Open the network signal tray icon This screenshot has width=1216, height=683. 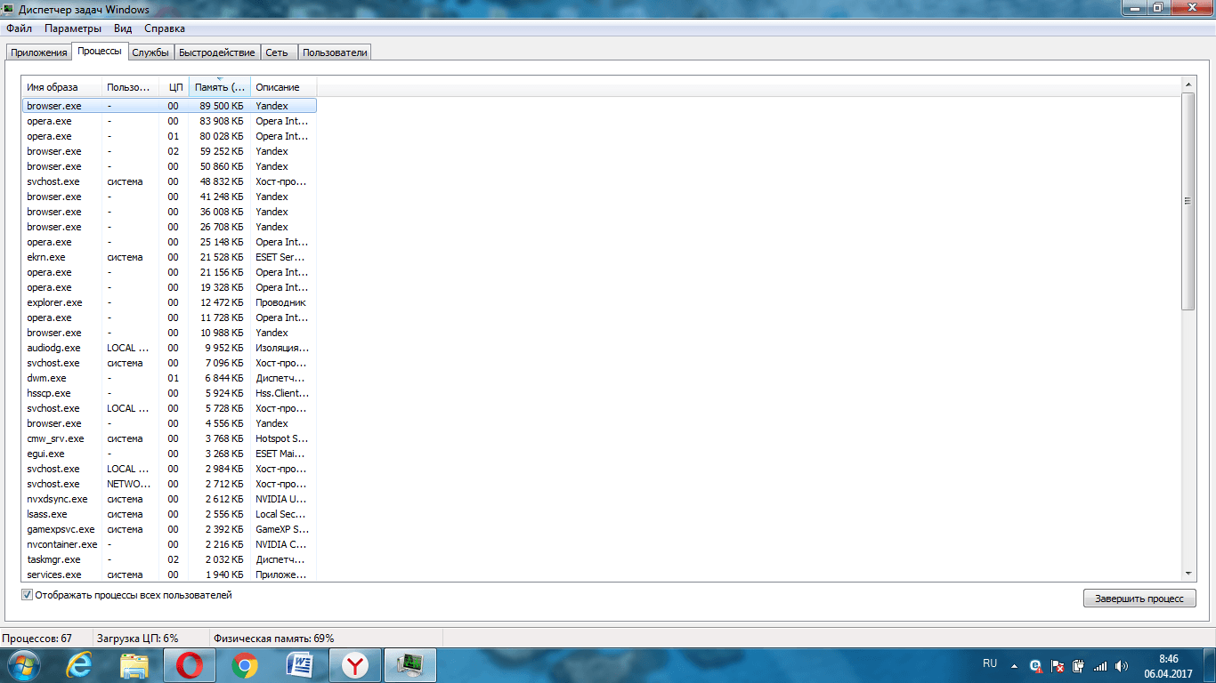point(1100,664)
